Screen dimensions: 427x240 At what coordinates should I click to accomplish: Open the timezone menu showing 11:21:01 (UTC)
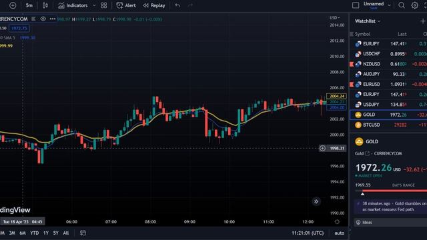308,233
